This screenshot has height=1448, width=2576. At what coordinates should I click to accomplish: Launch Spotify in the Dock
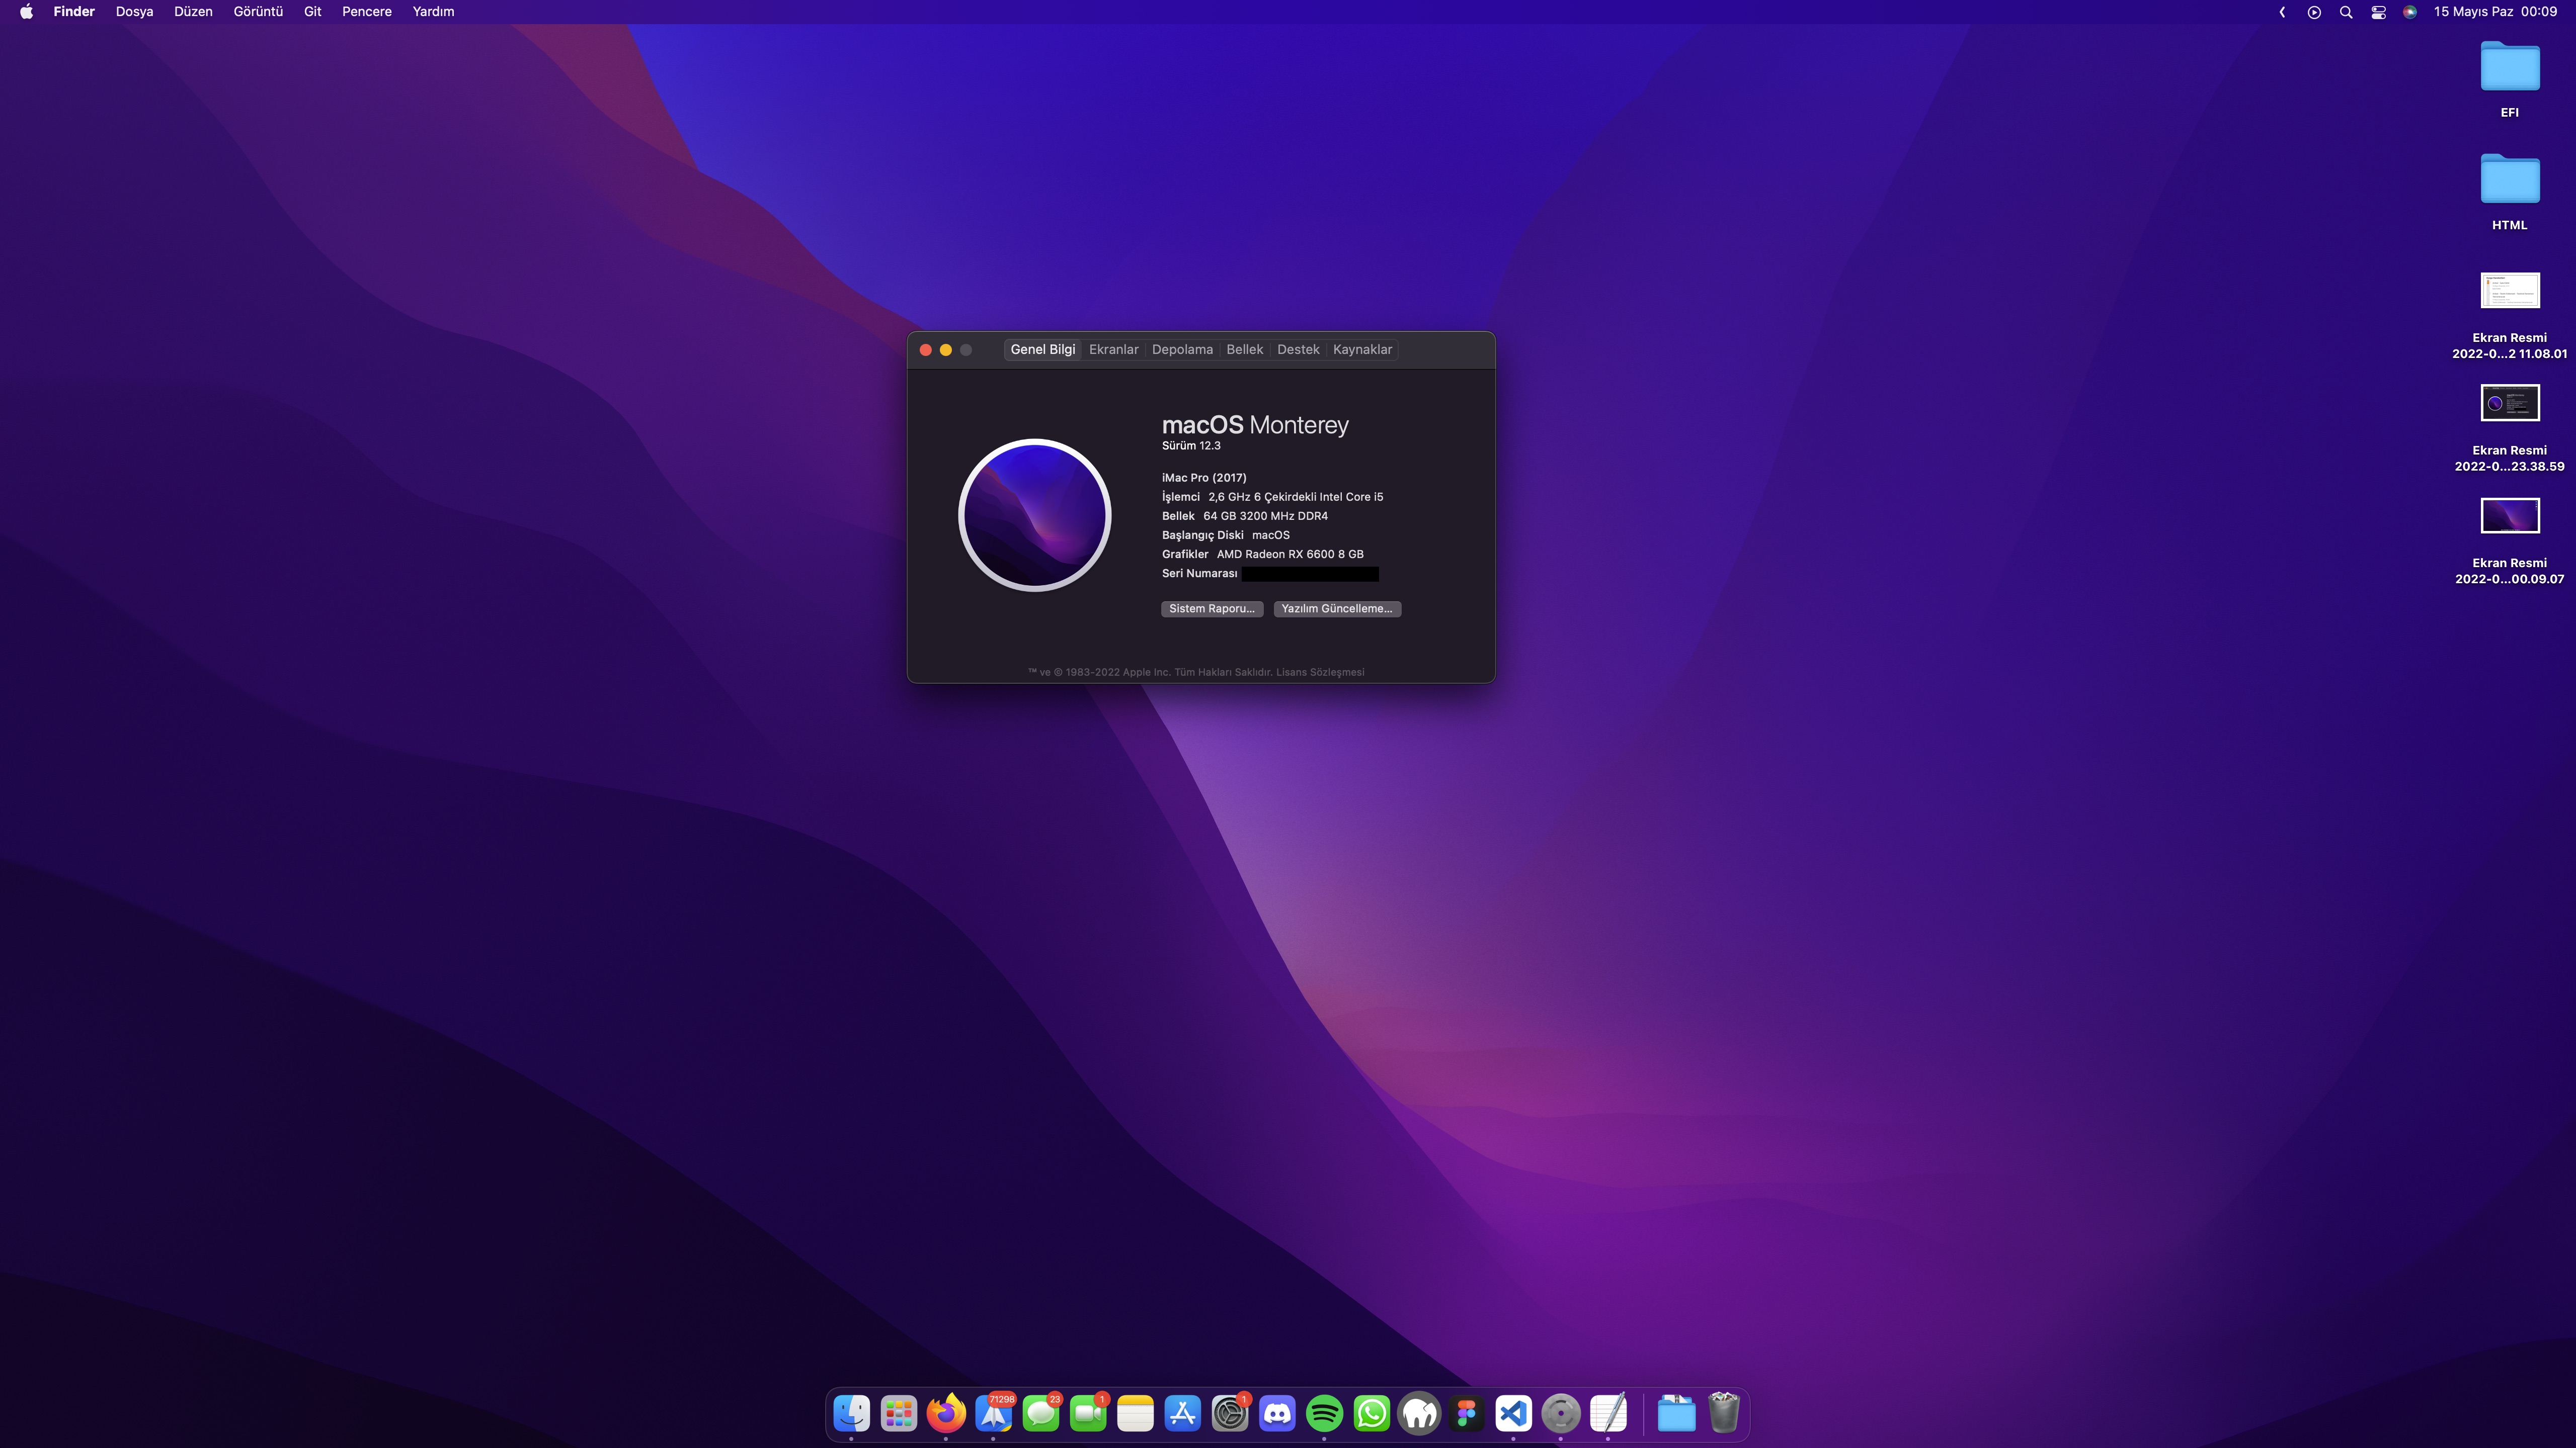1324,1413
